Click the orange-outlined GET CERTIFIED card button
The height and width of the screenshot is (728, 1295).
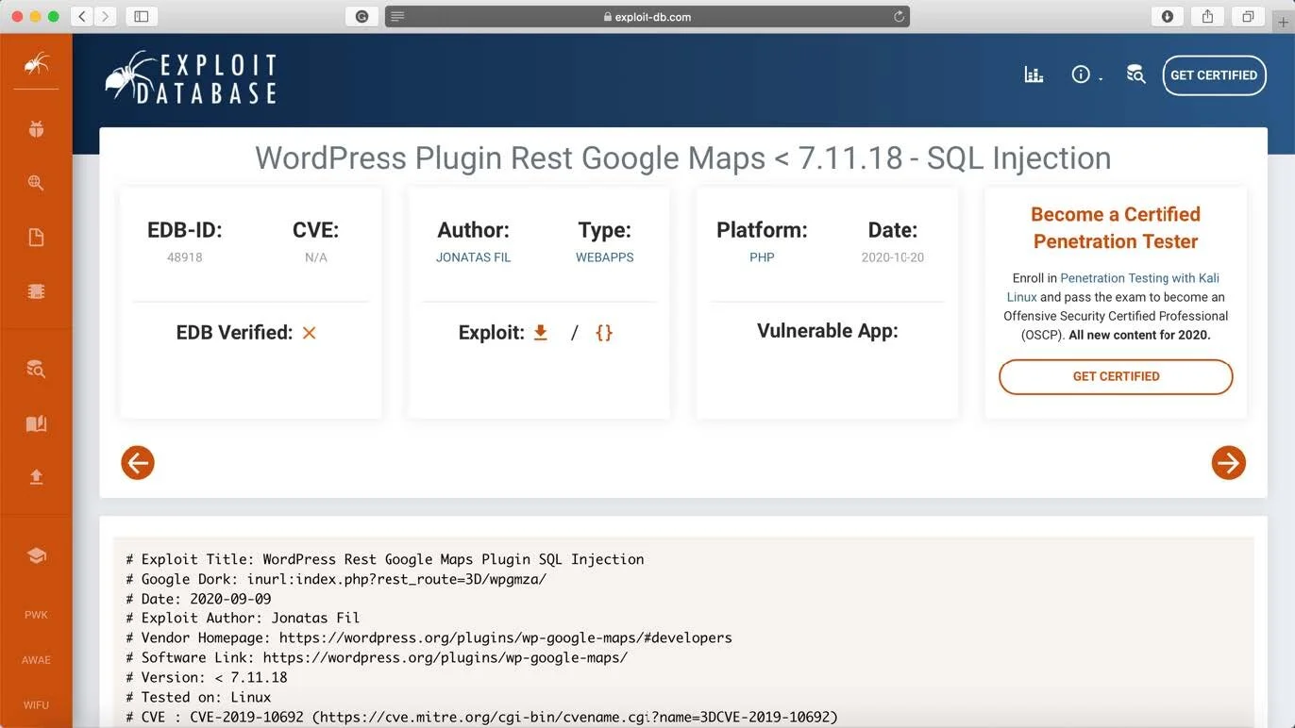tap(1116, 376)
